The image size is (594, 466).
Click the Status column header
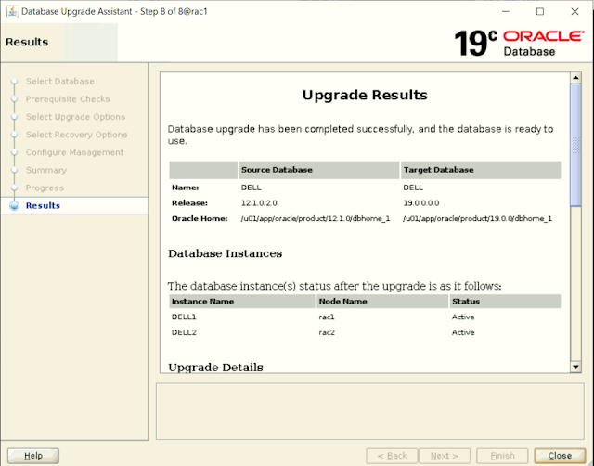click(x=505, y=302)
